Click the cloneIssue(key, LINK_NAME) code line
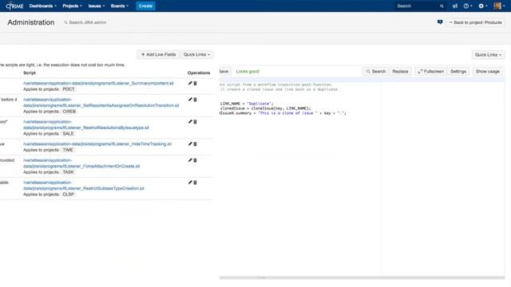 265,108
